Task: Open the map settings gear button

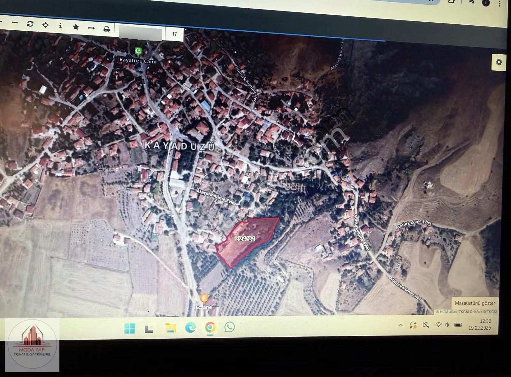Action: (499, 62)
